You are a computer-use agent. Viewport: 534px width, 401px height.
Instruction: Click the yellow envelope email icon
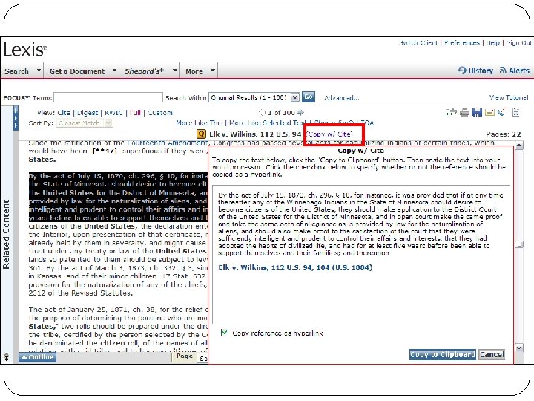click(x=489, y=112)
